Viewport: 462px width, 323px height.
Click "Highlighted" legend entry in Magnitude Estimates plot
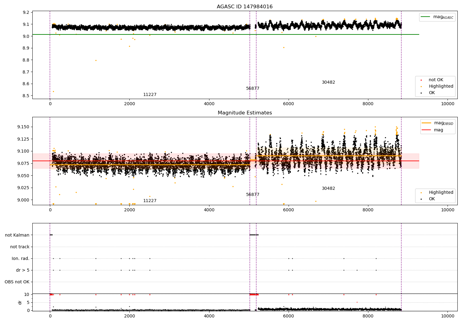click(441, 193)
